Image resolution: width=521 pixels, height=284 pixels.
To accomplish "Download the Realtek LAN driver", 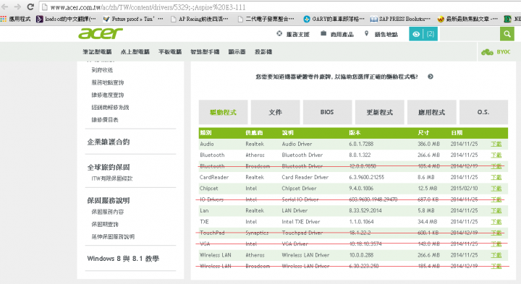I will tap(496, 211).
